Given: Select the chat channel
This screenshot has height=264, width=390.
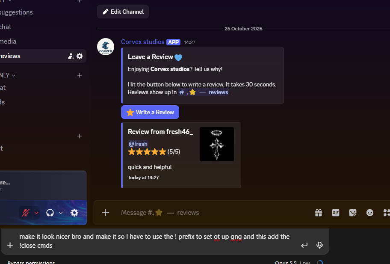Looking at the screenshot, I should click(x=6, y=27).
